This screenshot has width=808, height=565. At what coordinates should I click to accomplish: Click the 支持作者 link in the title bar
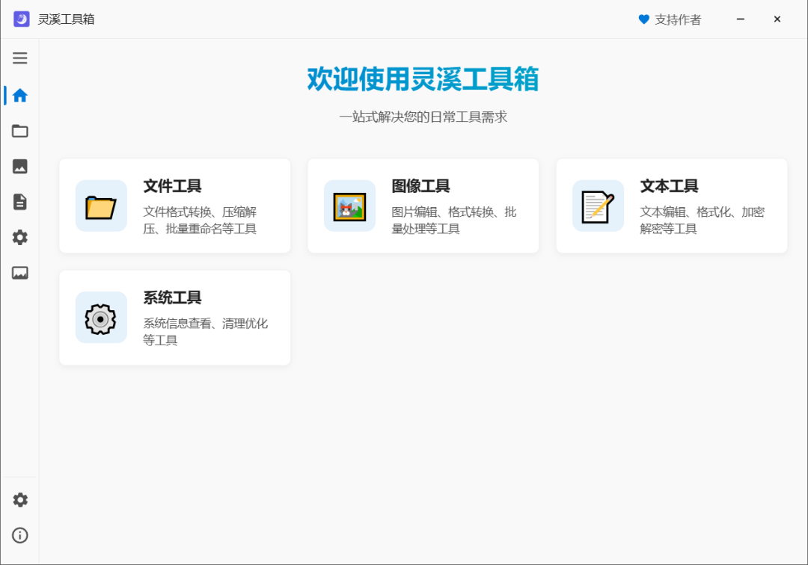678,19
